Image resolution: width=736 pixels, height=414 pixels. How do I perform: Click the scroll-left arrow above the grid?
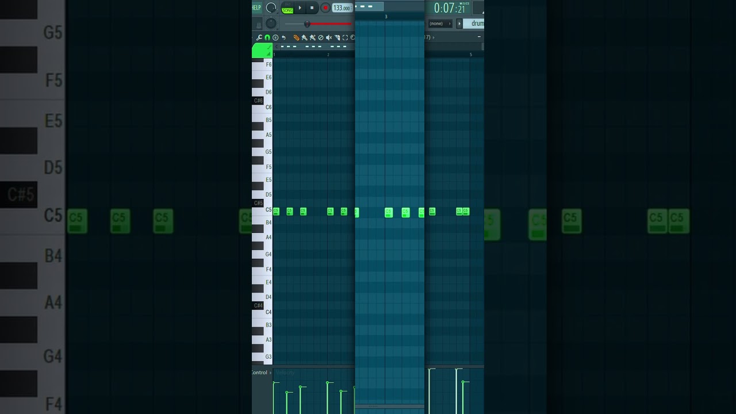[x=277, y=47]
